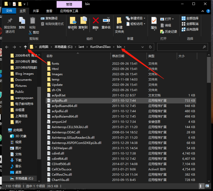
Task: Select acfpdf.txt file
Action: click(59, 95)
